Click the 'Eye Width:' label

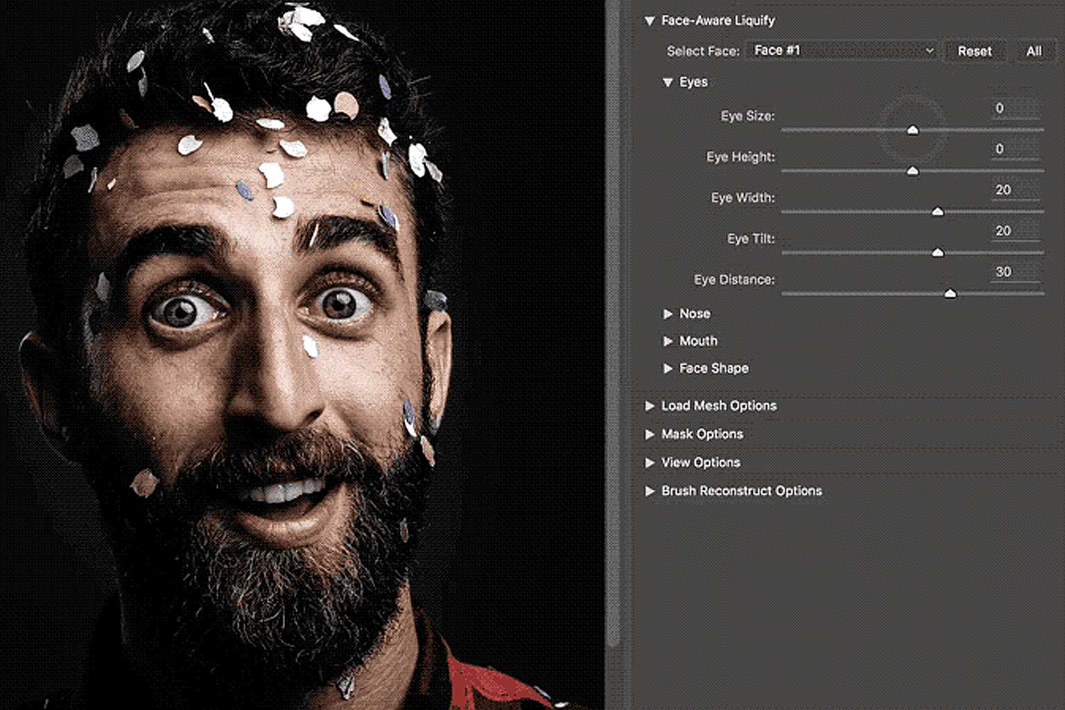[x=743, y=198]
